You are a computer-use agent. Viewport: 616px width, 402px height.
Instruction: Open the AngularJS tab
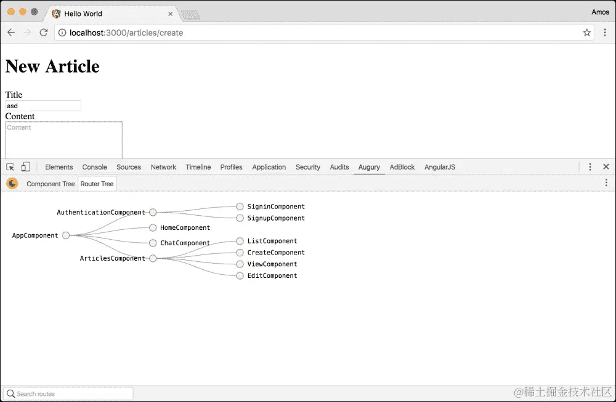coord(440,167)
